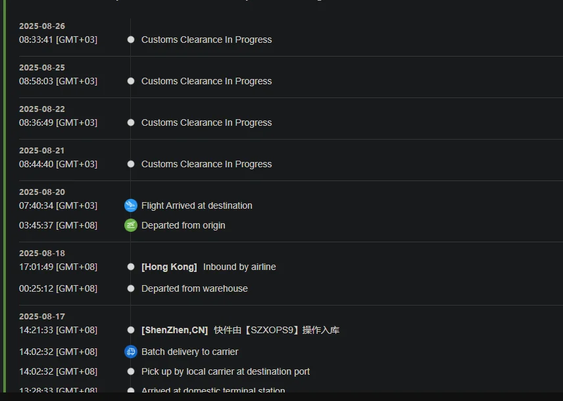Click the "Departed from origin" status text
563x401 pixels.
183,225
